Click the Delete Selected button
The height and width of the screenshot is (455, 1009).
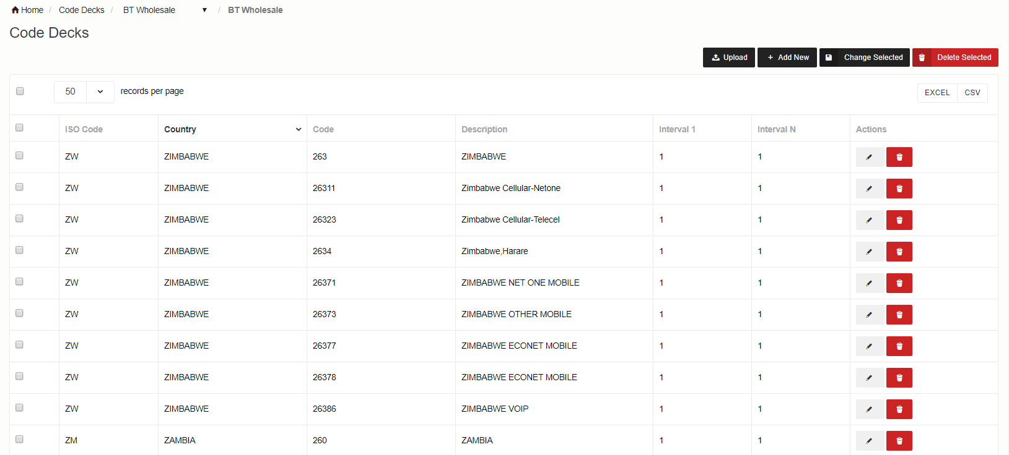tap(955, 57)
